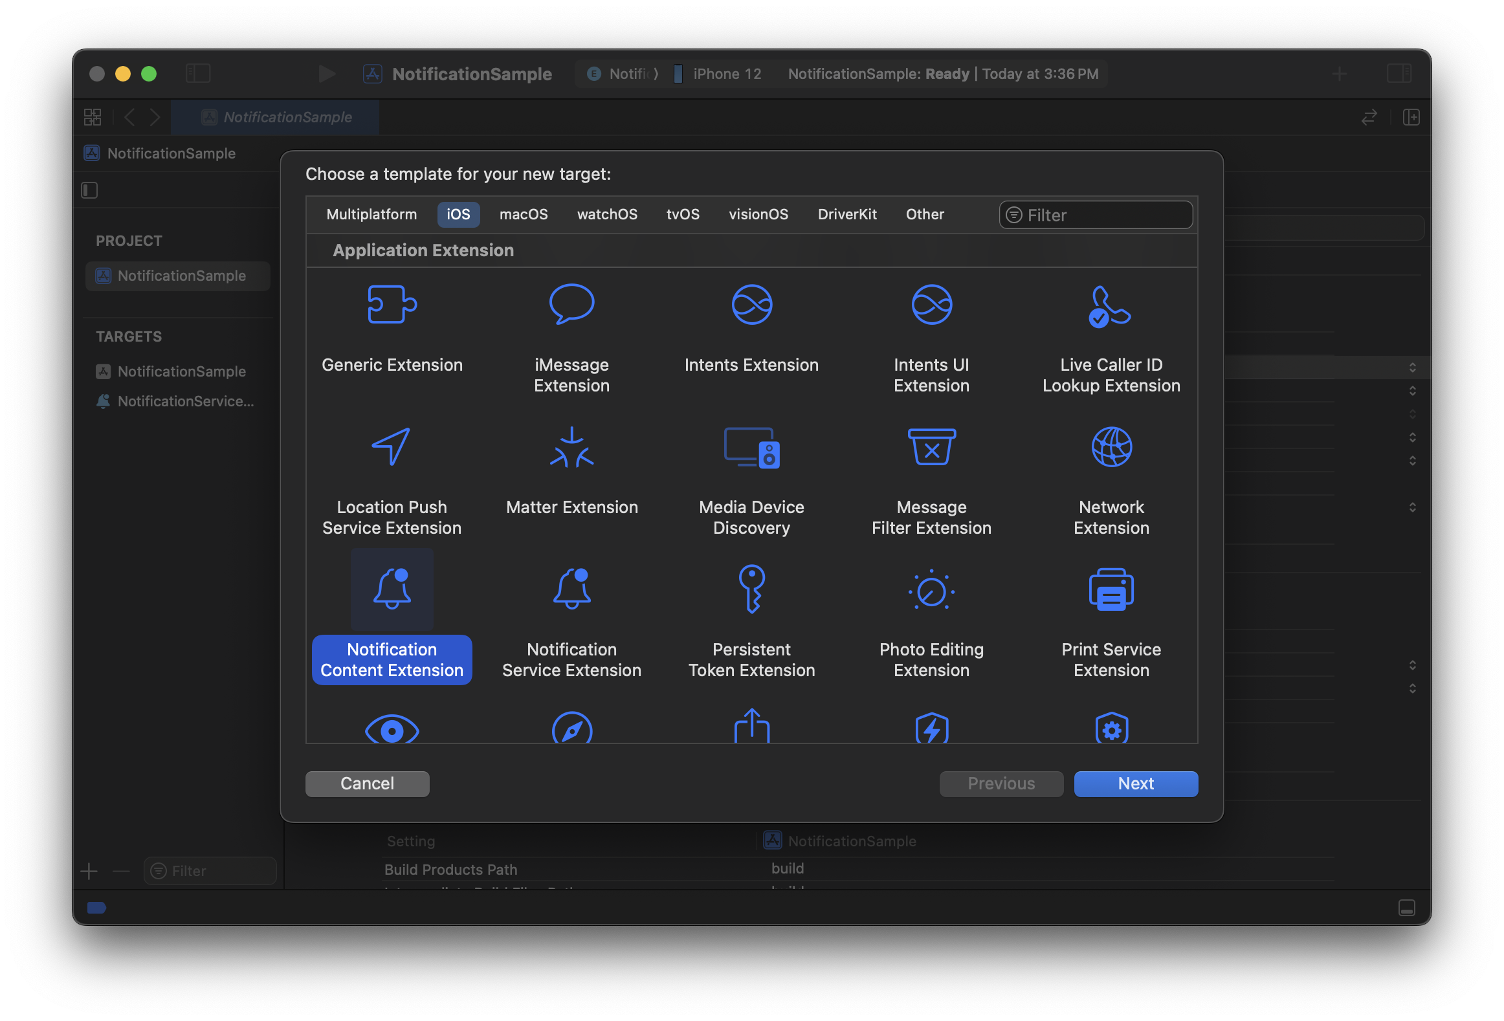This screenshot has width=1504, height=1021.
Task: Switch to the macOS platform tab
Action: [x=523, y=215]
